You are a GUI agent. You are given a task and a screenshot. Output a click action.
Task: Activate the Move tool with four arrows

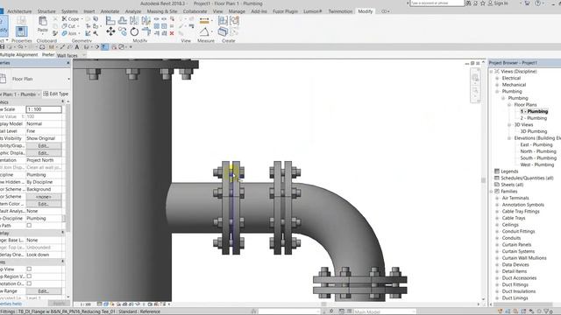click(110, 31)
